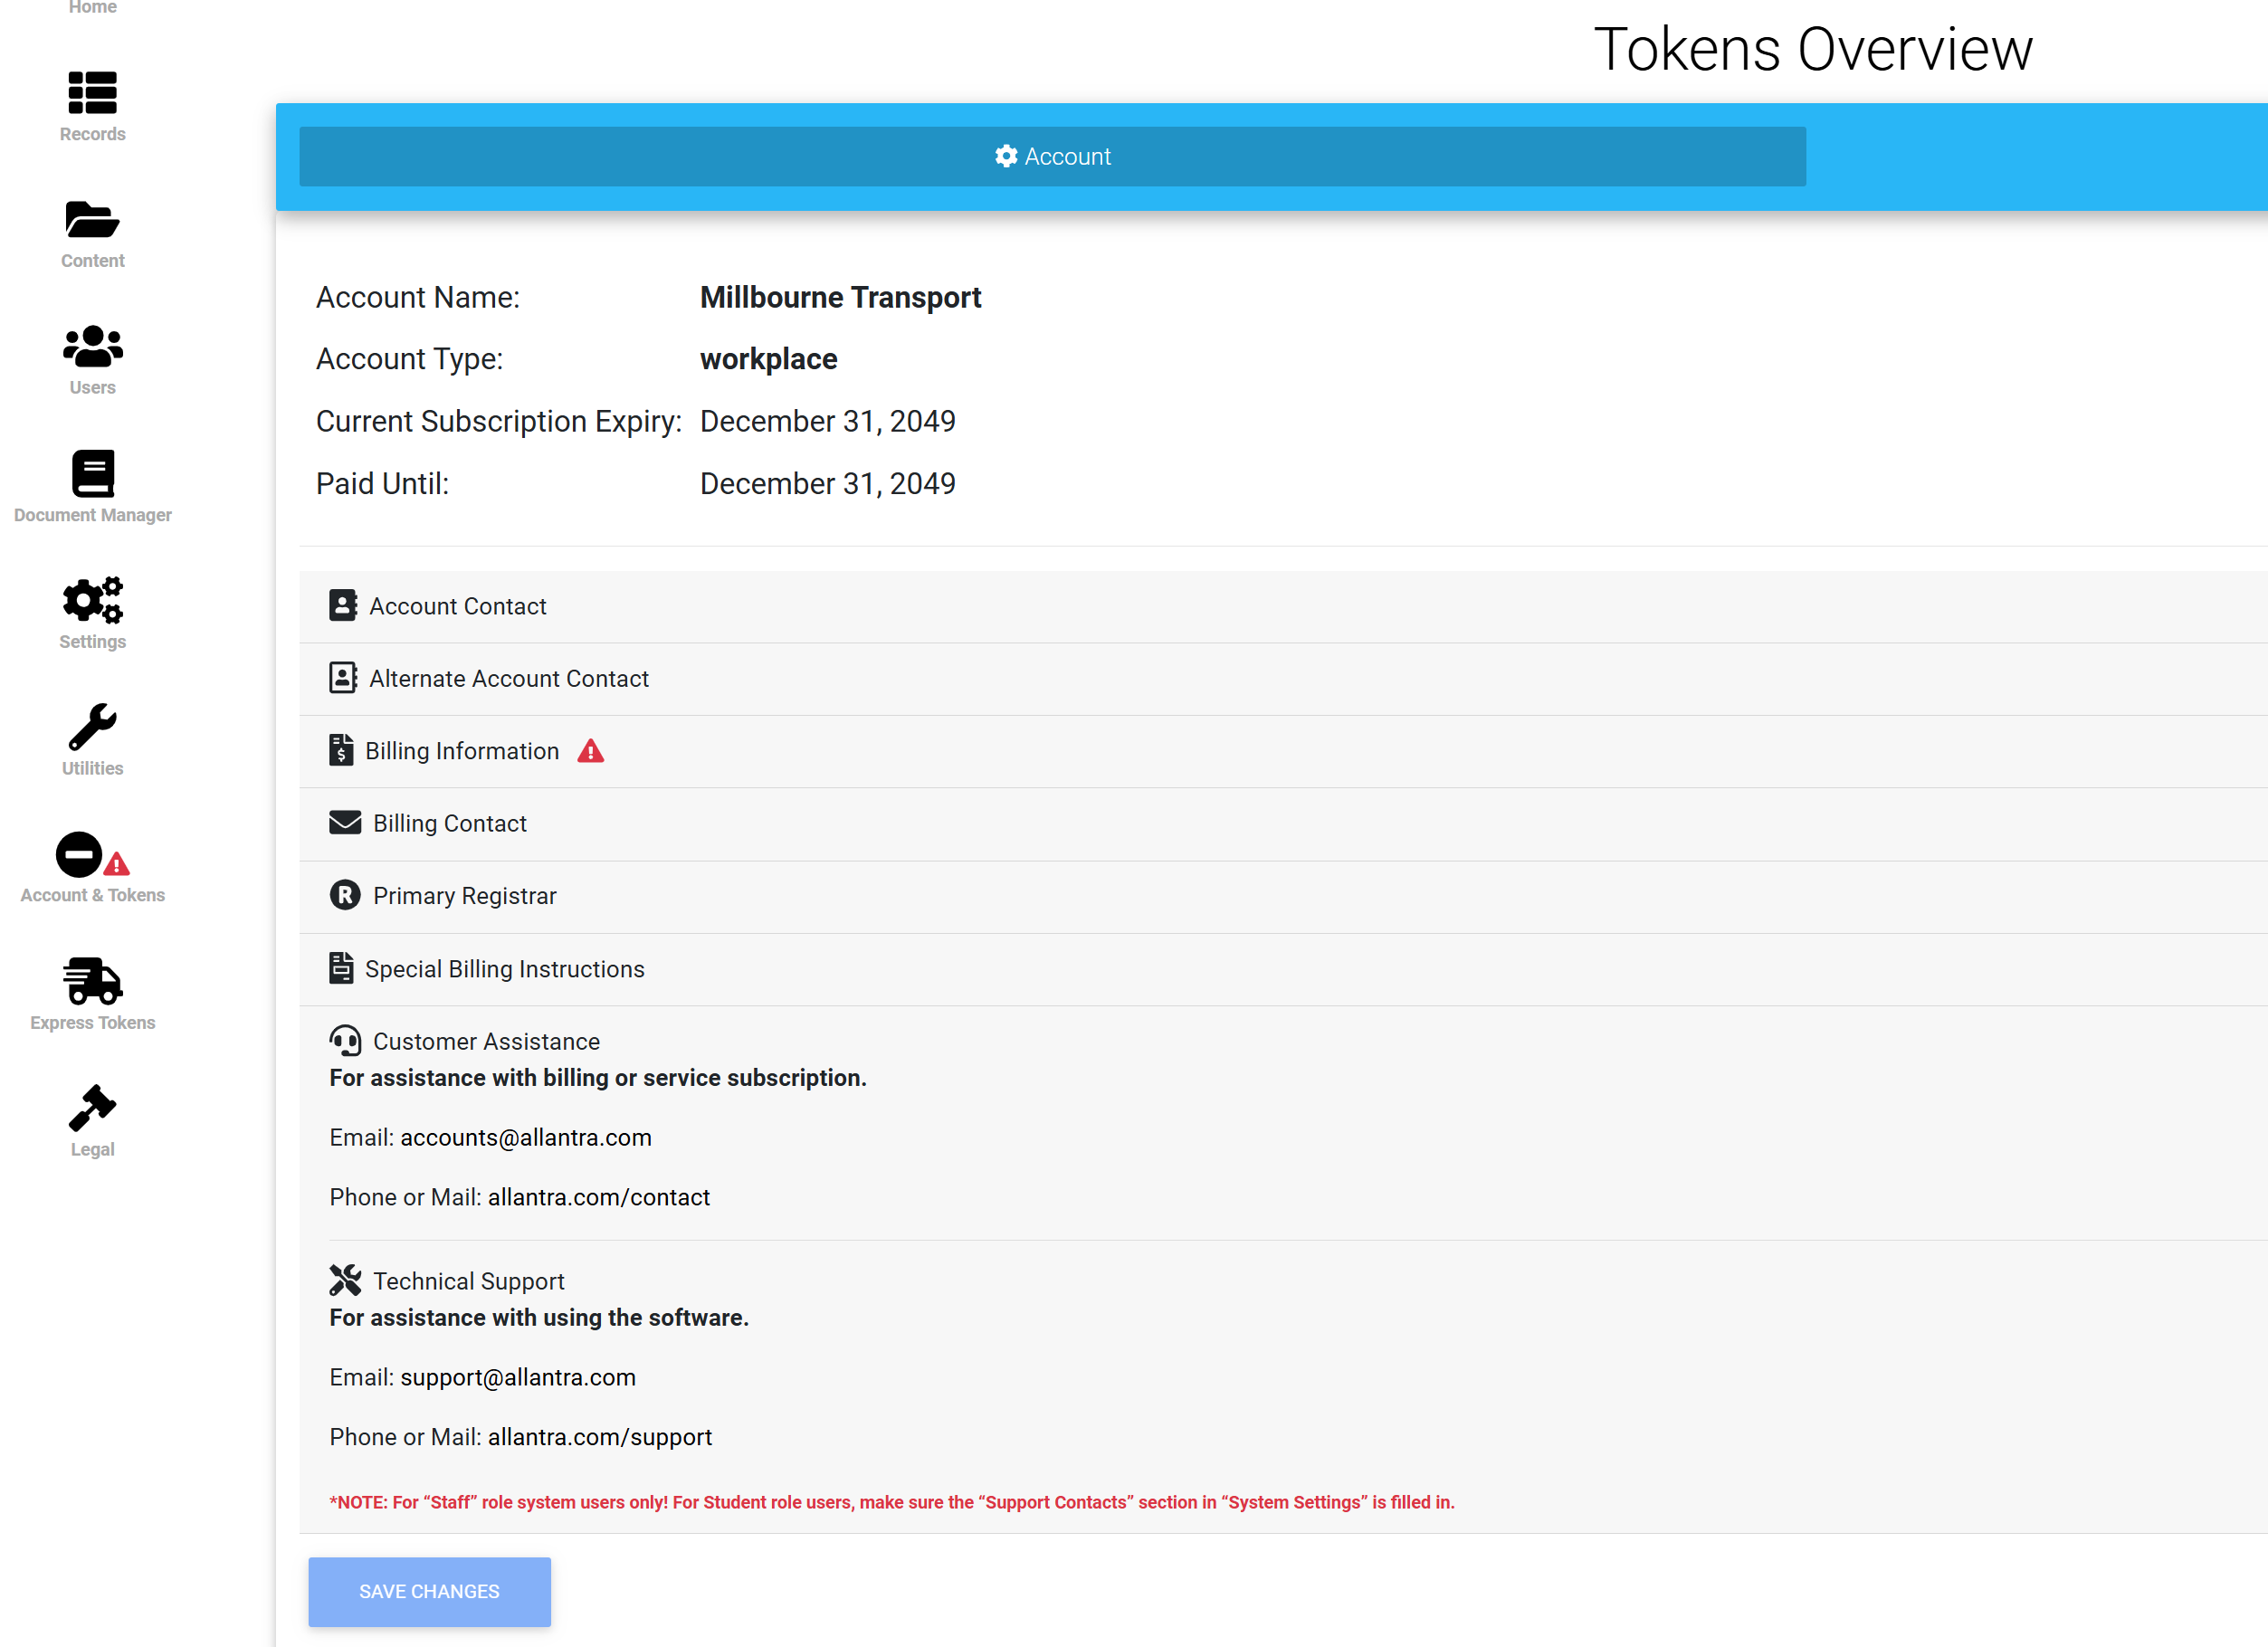This screenshot has height=1647, width=2268.
Task: Open the Express Tokens truck icon
Action: click(x=92, y=981)
